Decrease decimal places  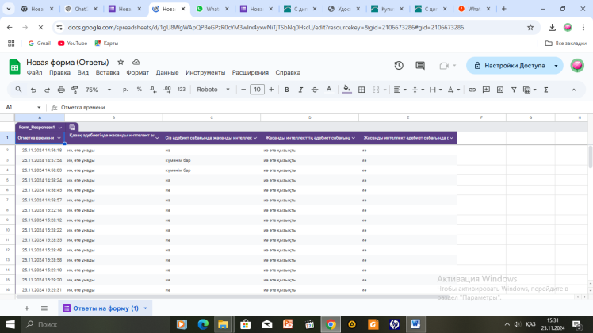(153, 90)
